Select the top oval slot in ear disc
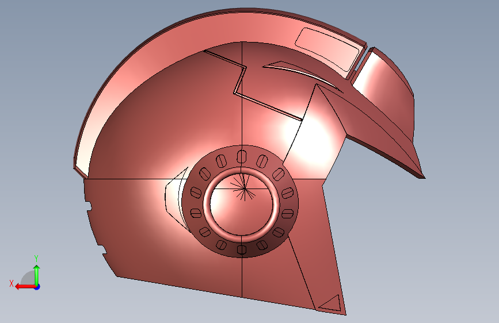 tap(242, 156)
